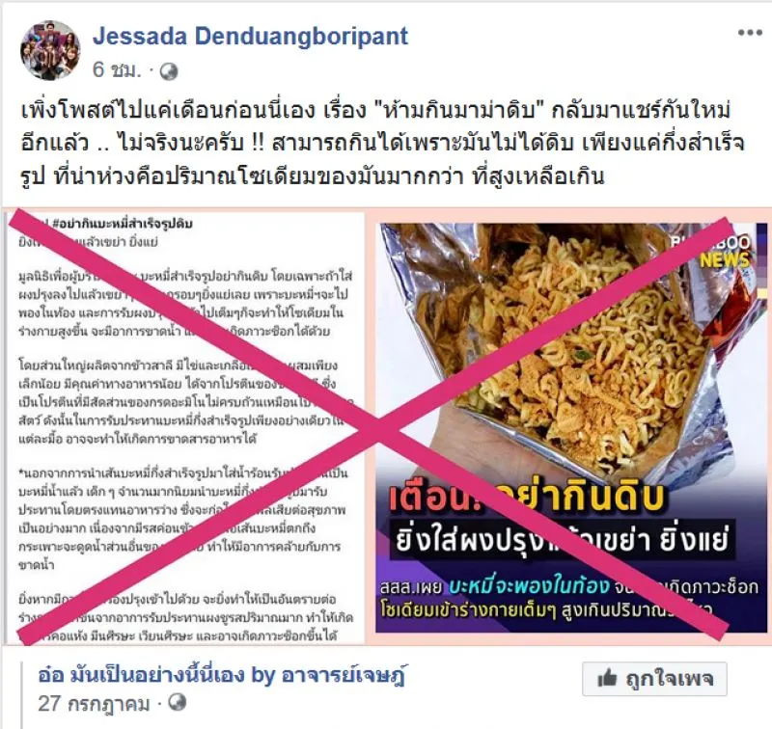Open the crossed-out noodle warning image
This screenshot has width=772, height=729.
click(571, 428)
